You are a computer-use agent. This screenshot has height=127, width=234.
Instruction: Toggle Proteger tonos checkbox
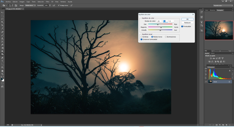[x=58, y=5]
